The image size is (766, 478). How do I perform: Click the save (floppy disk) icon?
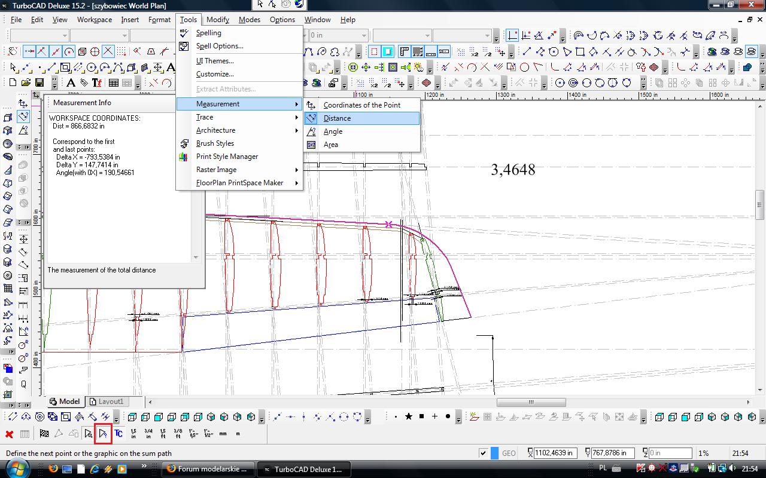(39, 82)
